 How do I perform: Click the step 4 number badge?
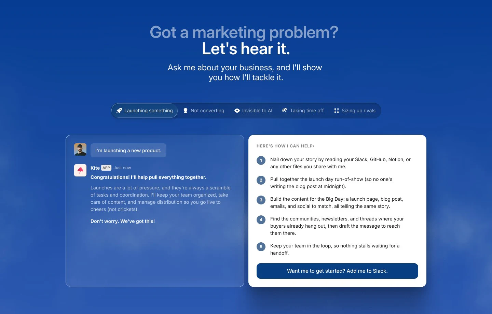(261, 220)
